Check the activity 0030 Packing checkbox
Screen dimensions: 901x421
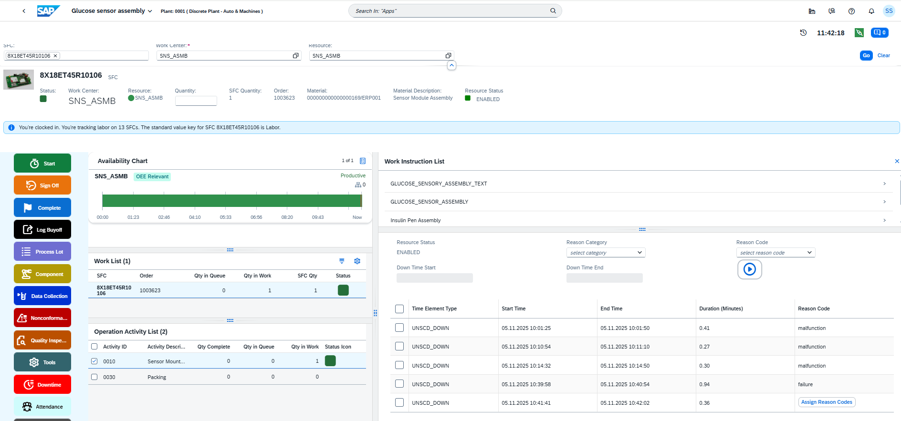(x=94, y=377)
